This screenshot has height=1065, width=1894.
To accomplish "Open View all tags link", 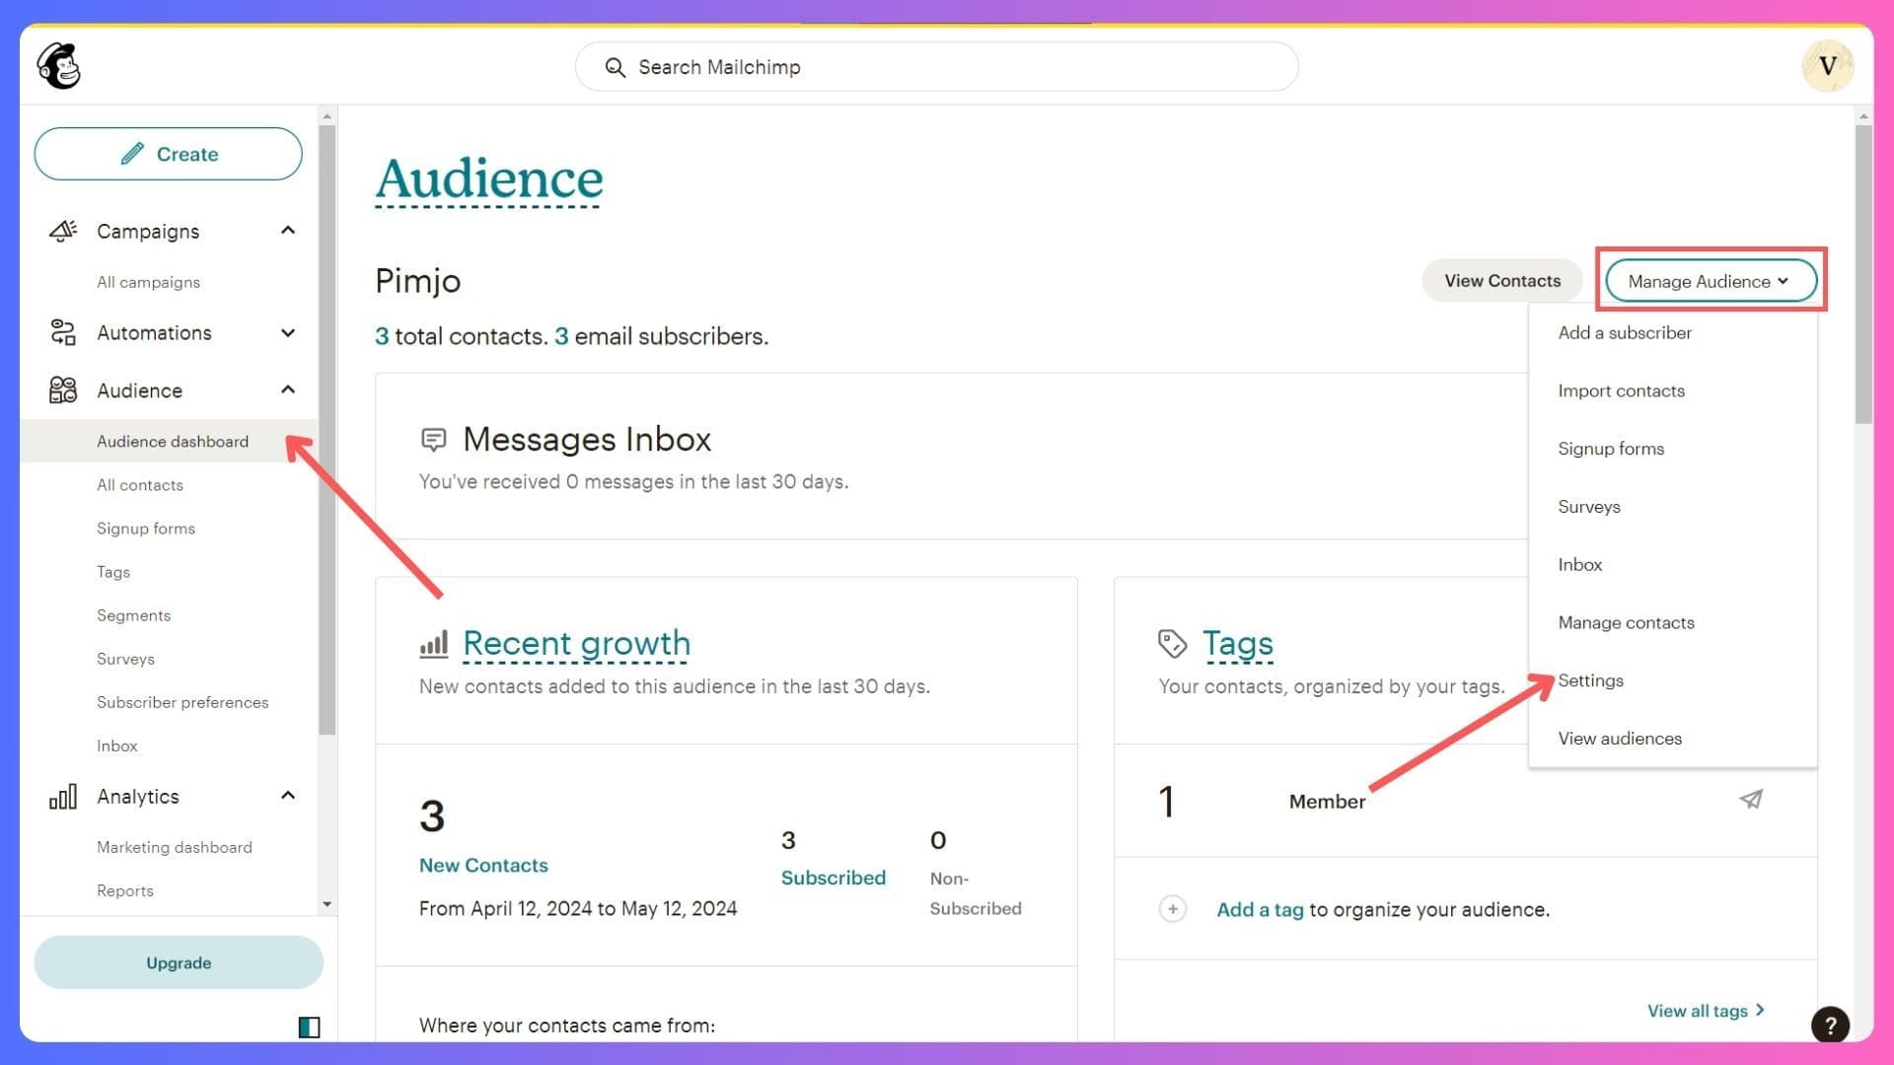I will (1706, 1011).
